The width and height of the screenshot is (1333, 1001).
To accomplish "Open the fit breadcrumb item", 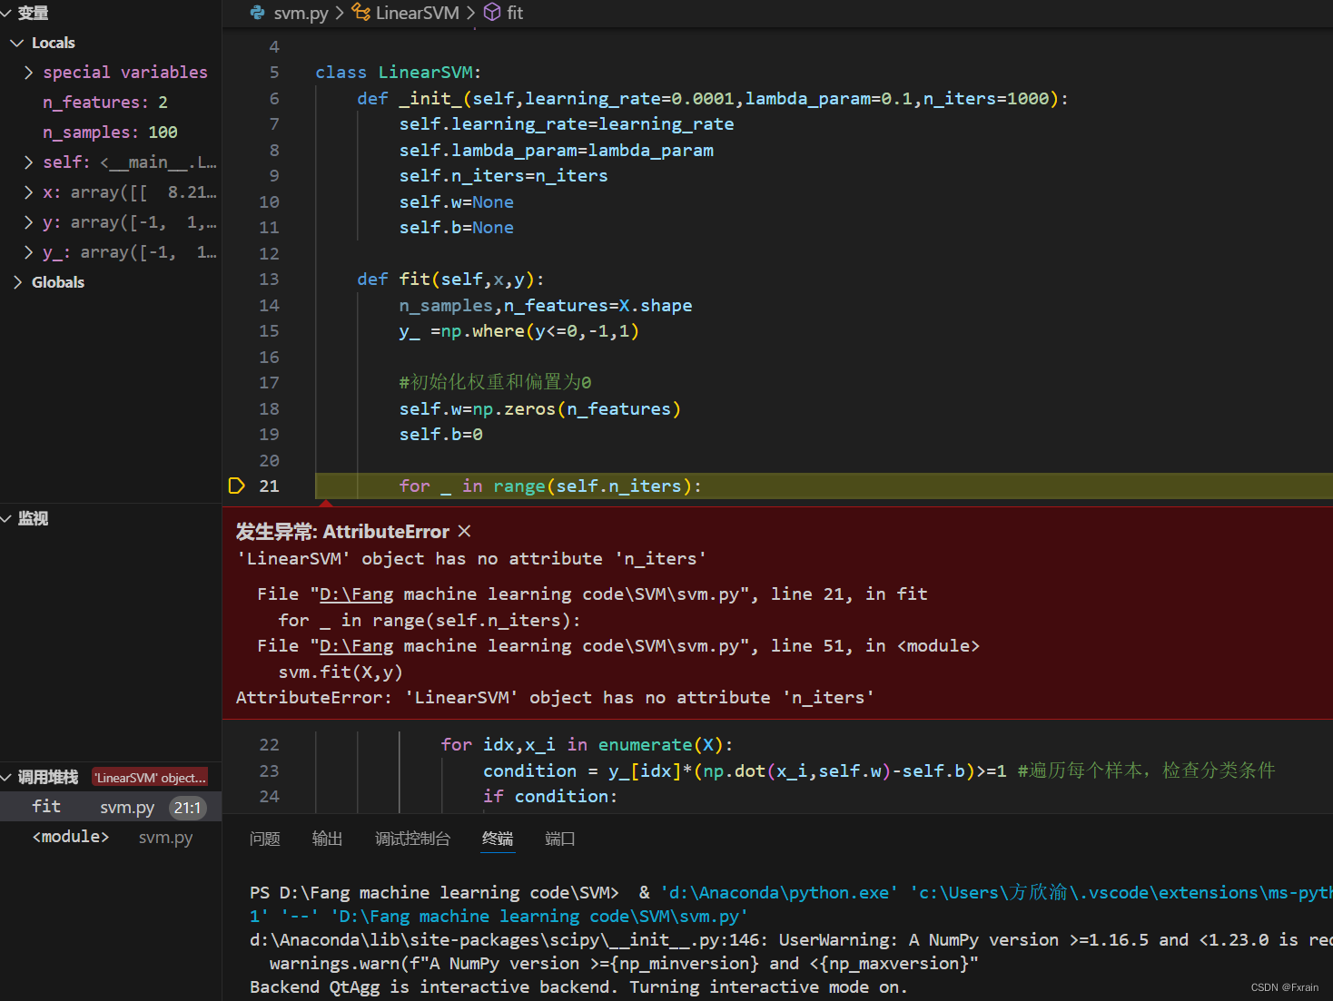I will point(515,13).
